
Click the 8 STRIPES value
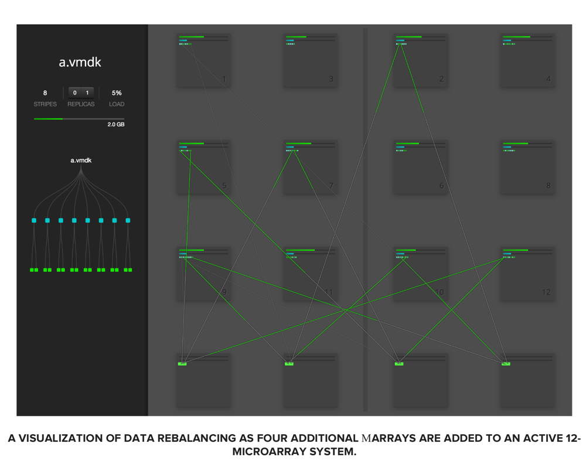pyautogui.click(x=45, y=93)
